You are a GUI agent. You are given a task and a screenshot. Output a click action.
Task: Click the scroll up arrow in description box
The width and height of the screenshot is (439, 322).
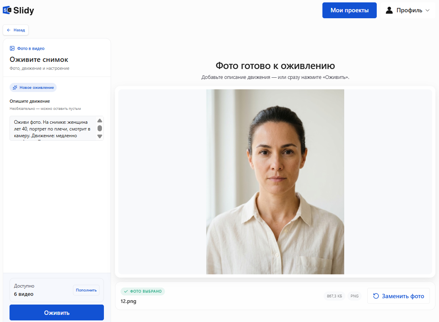point(100,121)
